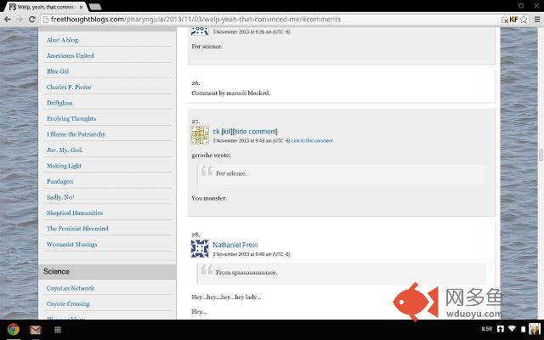The height and width of the screenshot is (340, 544).
Task: Open Gmail from the shelf
Action: click(36, 329)
